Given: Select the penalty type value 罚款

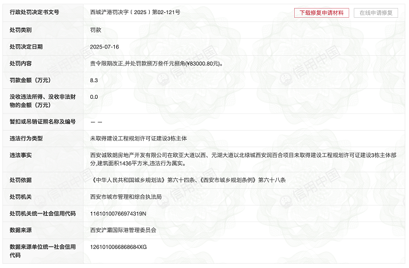Looking at the screenshot, I should [x=95, y=30].
